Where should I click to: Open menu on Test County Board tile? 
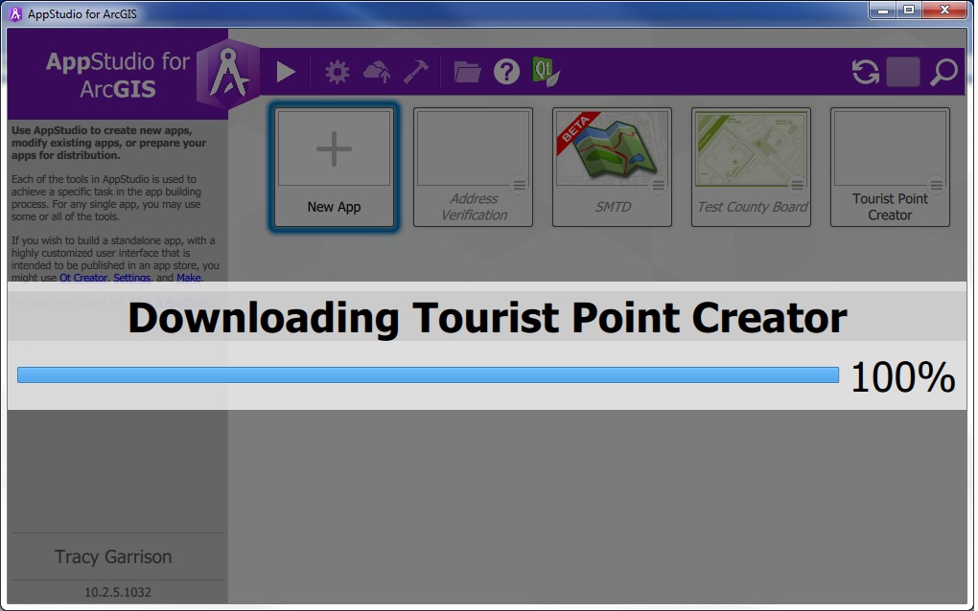point(797,185)
